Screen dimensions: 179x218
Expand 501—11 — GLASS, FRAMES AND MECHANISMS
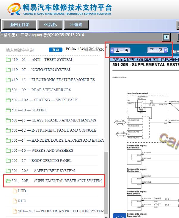click(x=54, y=120)
